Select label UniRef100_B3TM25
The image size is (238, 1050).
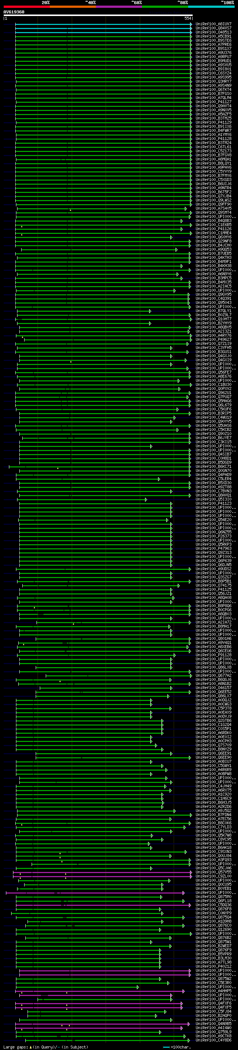(213, 118)
